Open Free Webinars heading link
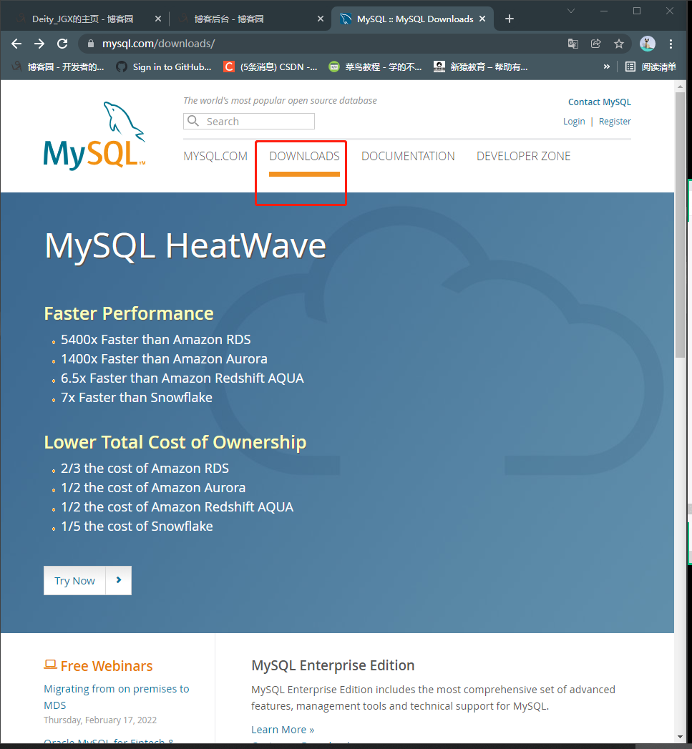Viewport: 692px width, 749px height. tap(107, 666)
